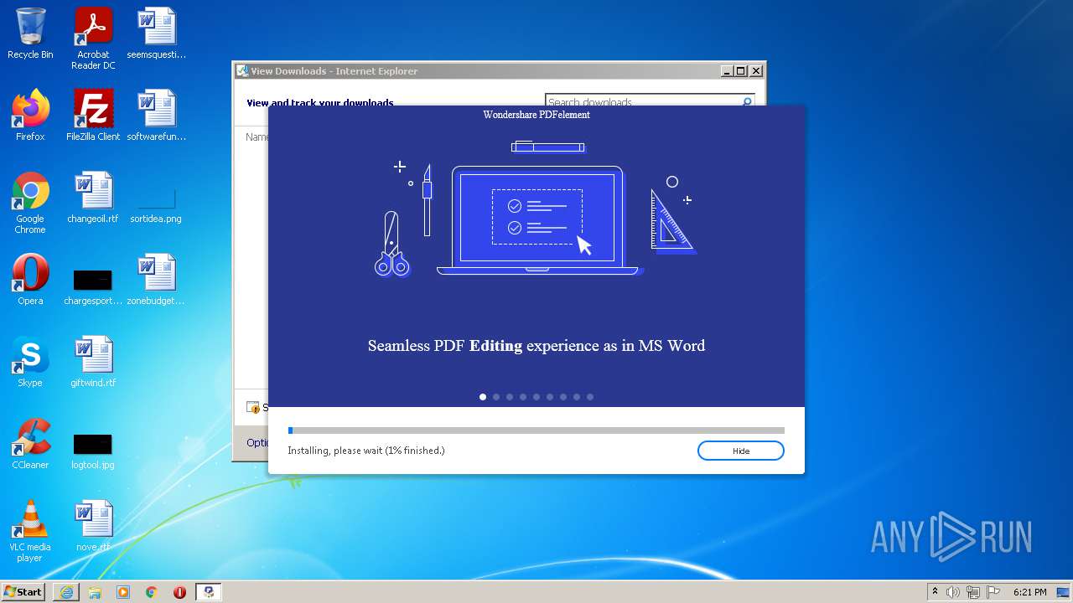Open the seemsquesti... Word document icon
Viewport: 1073px width, 603px height.
(157, 34)
